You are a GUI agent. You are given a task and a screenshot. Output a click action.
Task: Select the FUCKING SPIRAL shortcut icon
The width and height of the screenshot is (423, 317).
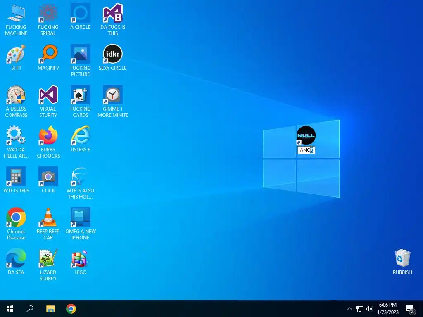coord(48,13)
